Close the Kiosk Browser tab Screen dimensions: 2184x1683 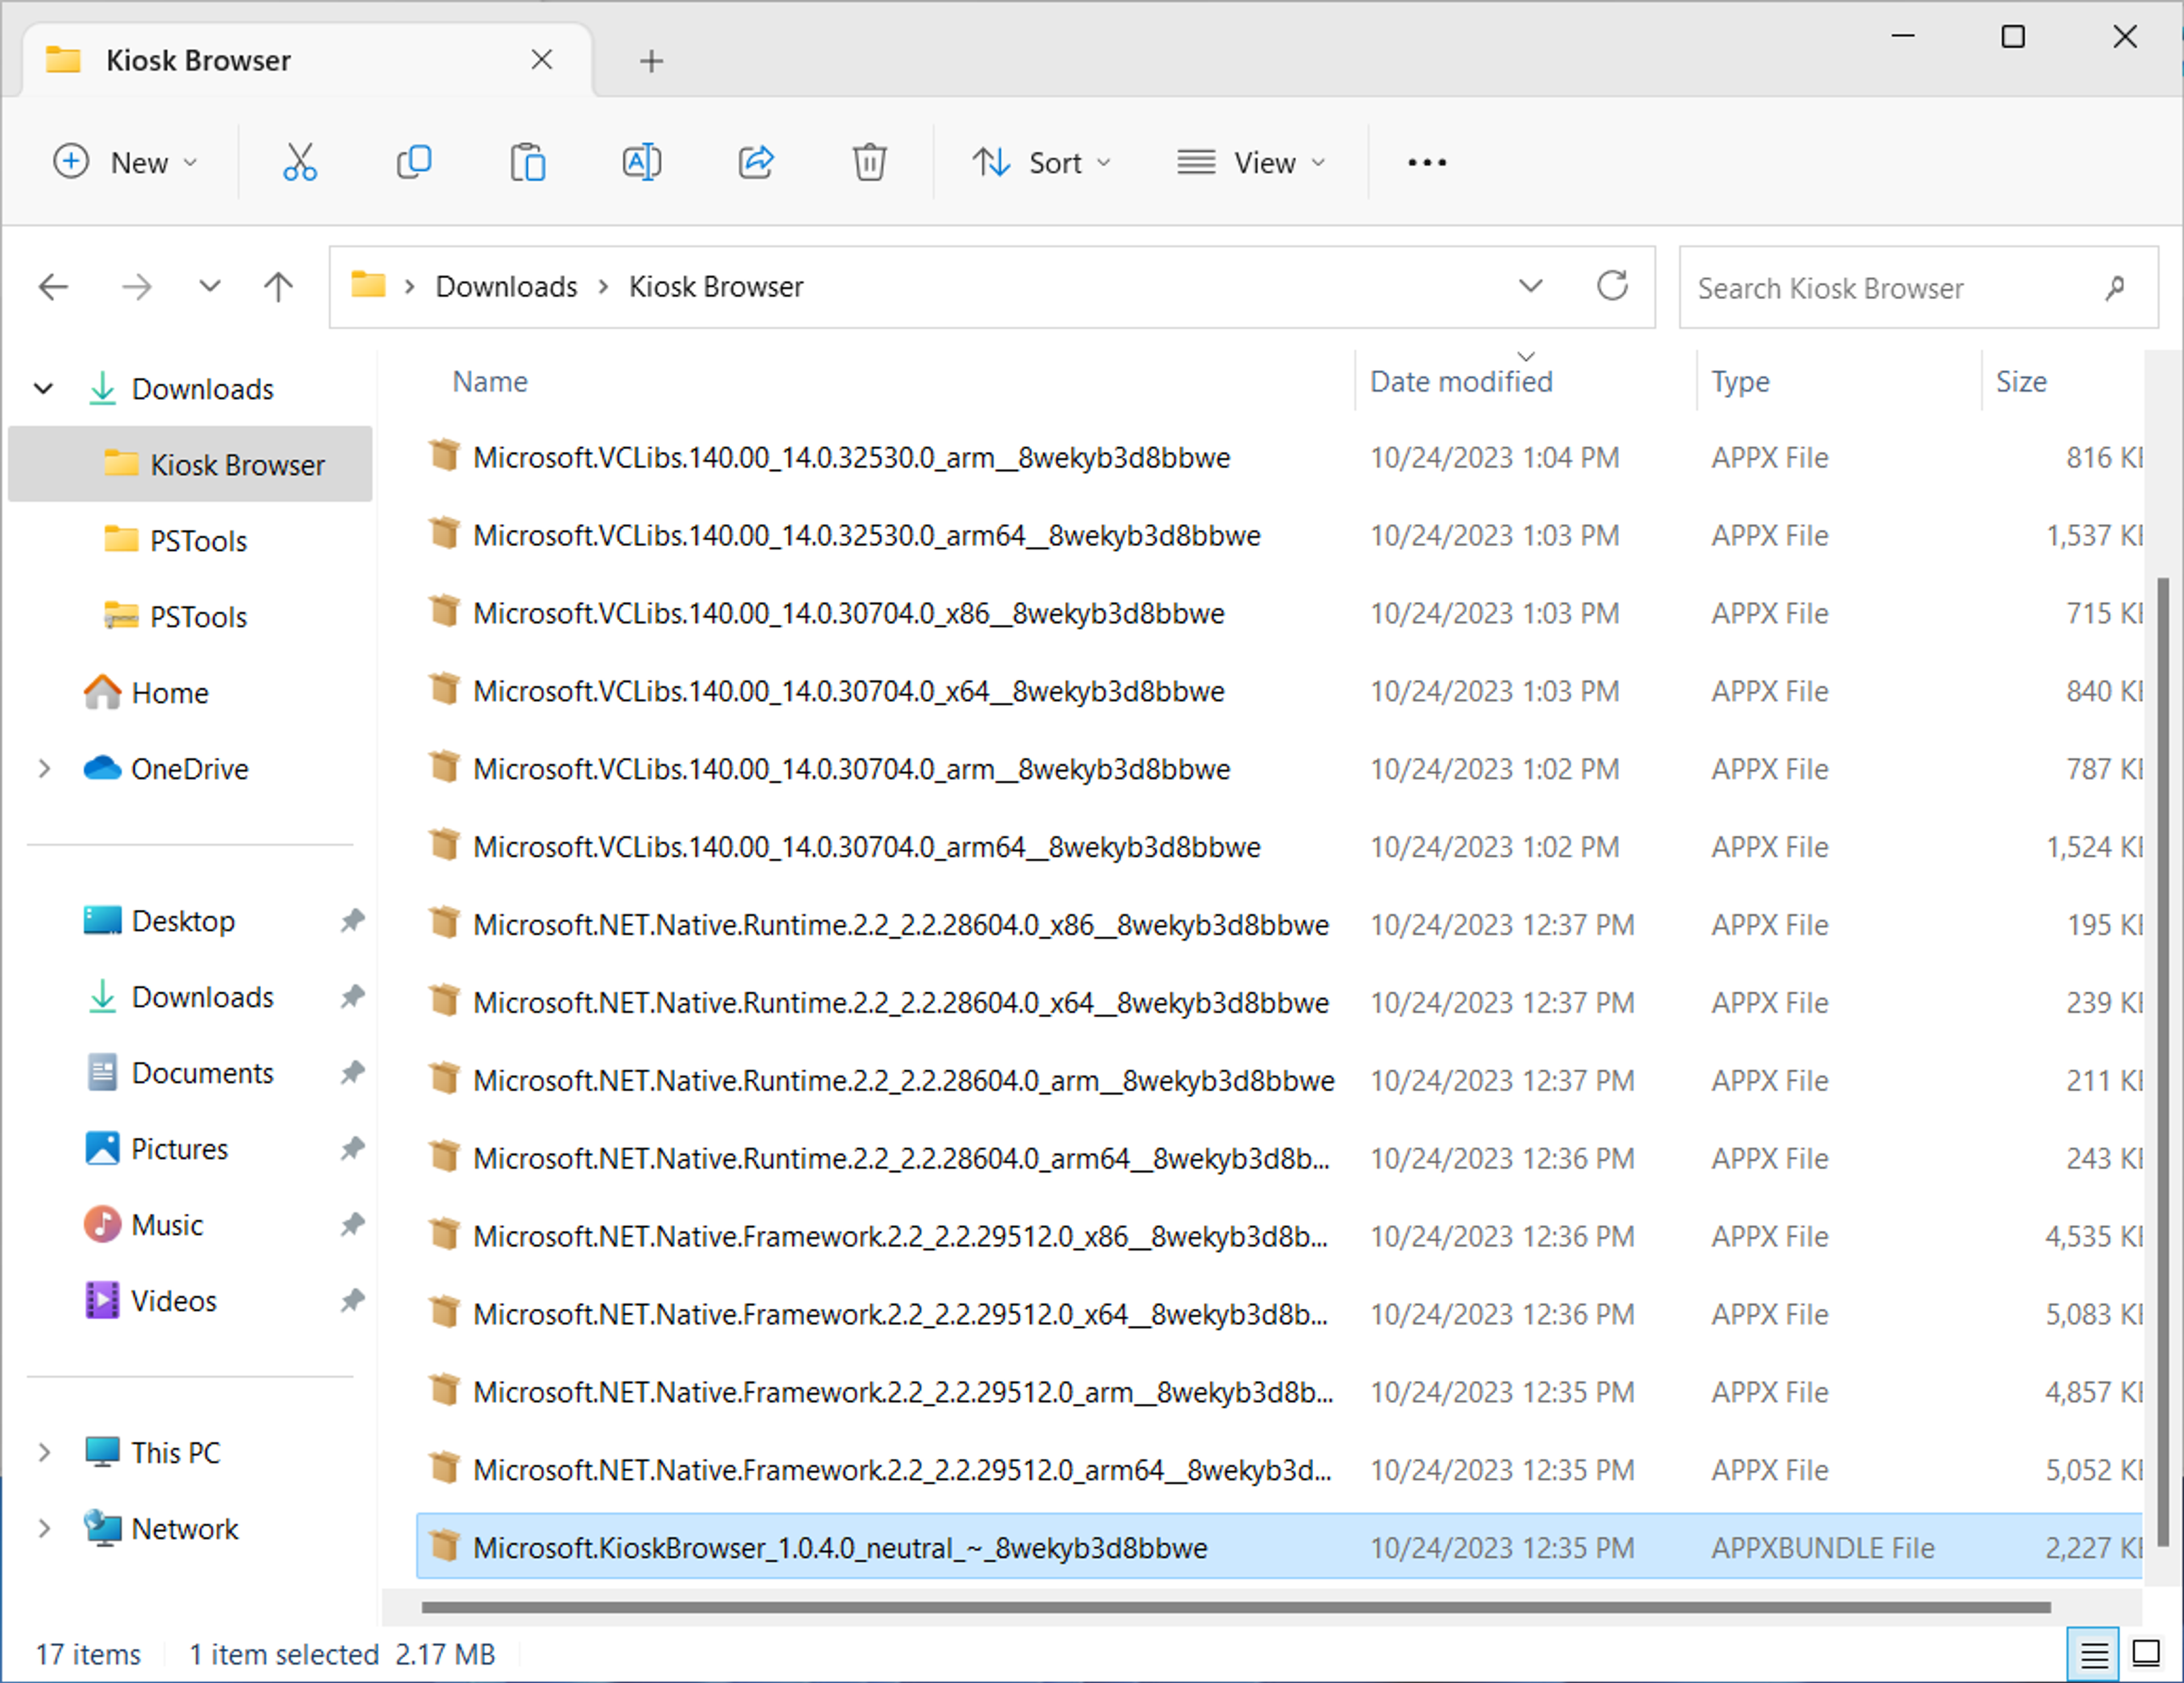(x=541, y=60)
